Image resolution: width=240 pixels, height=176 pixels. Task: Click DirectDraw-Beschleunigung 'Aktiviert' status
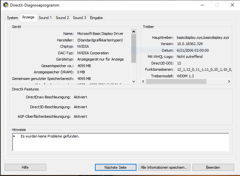point(80,97)
